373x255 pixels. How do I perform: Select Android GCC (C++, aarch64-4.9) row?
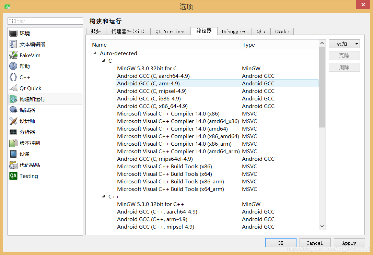[x=217, y=212]
